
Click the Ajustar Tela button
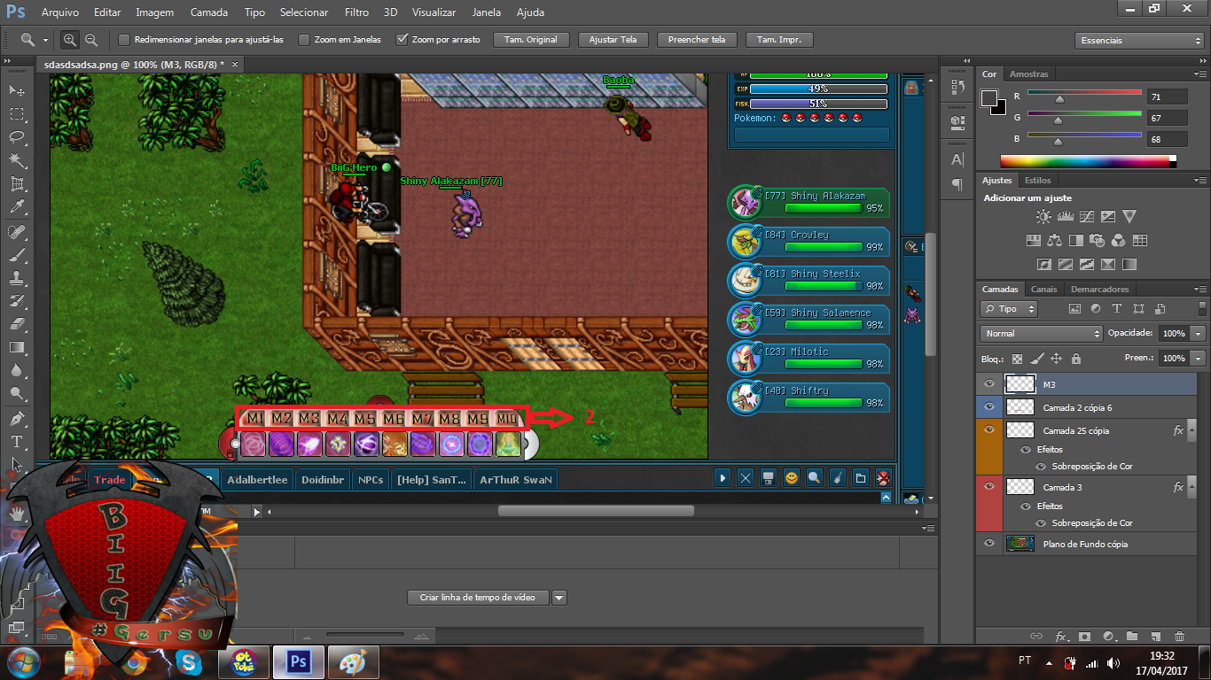(613, 40)
